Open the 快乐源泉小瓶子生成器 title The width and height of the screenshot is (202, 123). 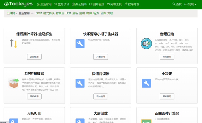tap(101, 34)
